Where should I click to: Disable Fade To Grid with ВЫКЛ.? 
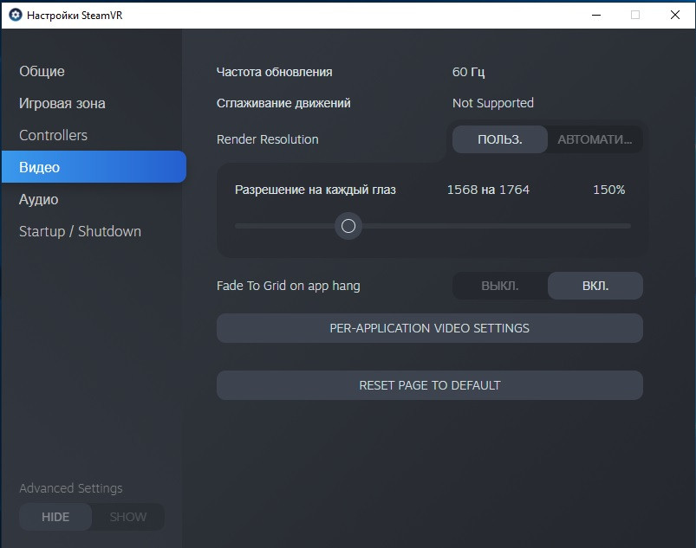pyautogui.click(x=500, y=286)
